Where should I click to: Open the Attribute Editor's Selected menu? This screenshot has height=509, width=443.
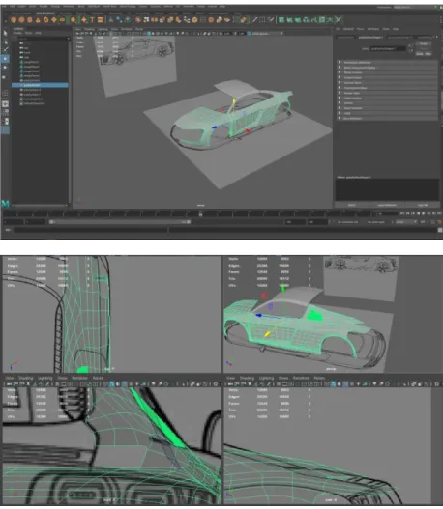[x=348, y=29]
